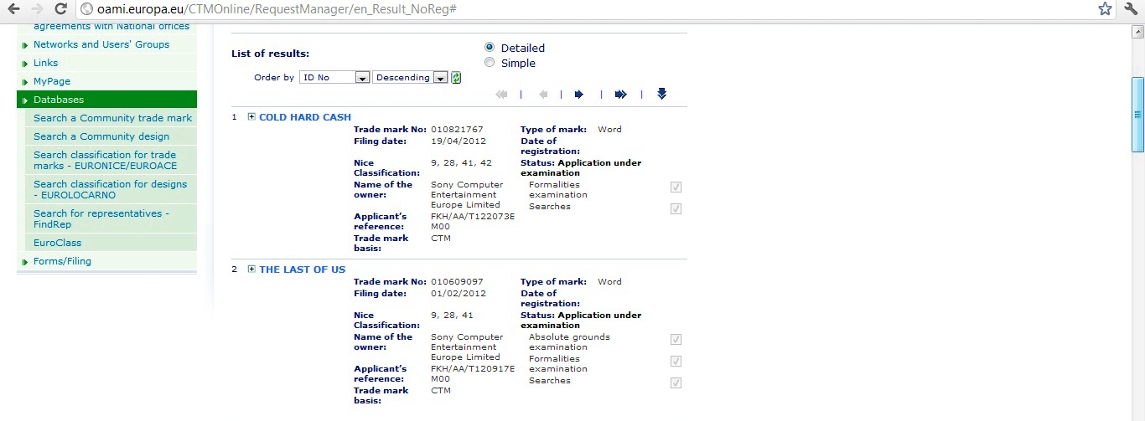Screen dimensions: 1145x421
Task: Open Chrome wrench settings menu
Action: pos(1130,9)
